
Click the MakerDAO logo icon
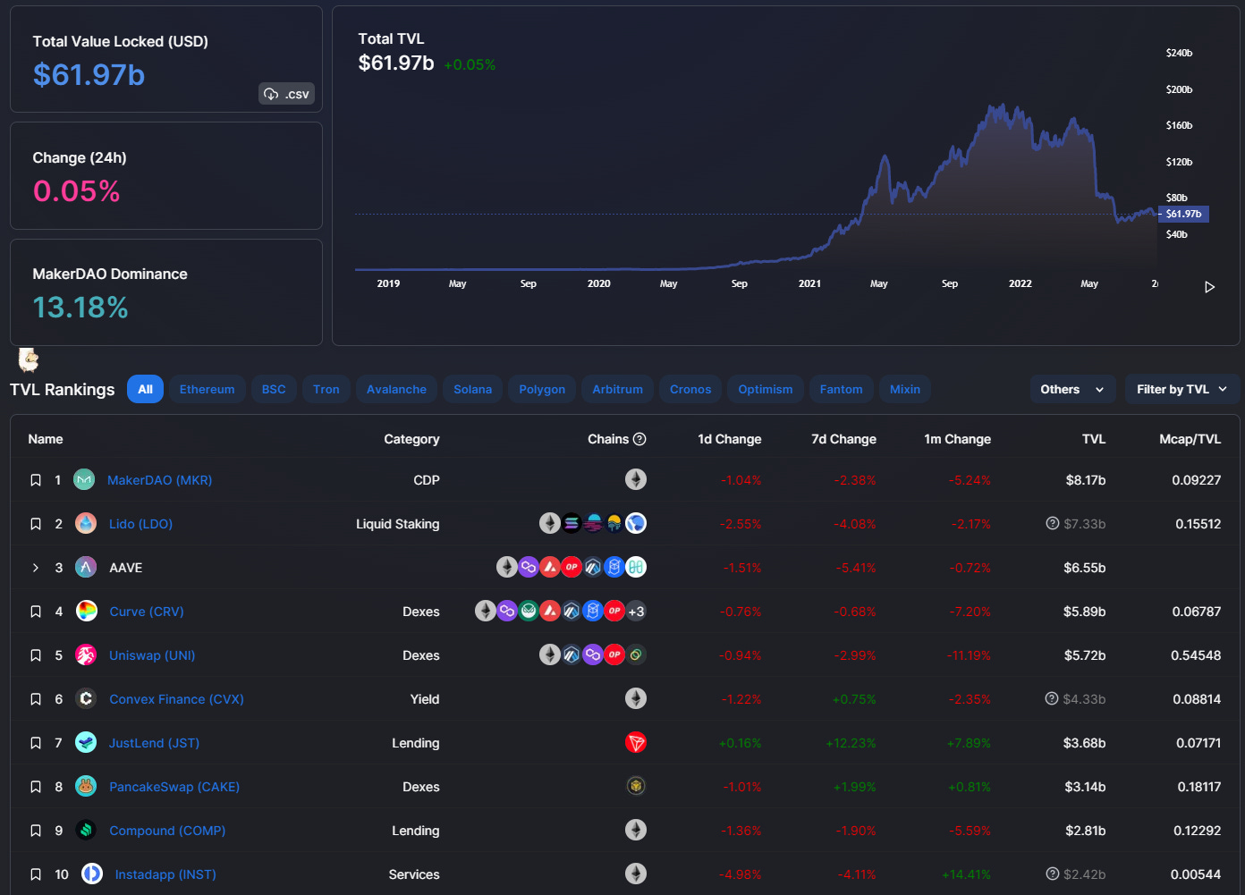[x=84, y=480]
